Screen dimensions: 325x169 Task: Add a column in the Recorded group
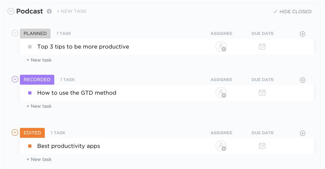pos(303,80)
